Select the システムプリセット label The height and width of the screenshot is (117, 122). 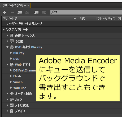pyautogui.click(x=17, y=30)
